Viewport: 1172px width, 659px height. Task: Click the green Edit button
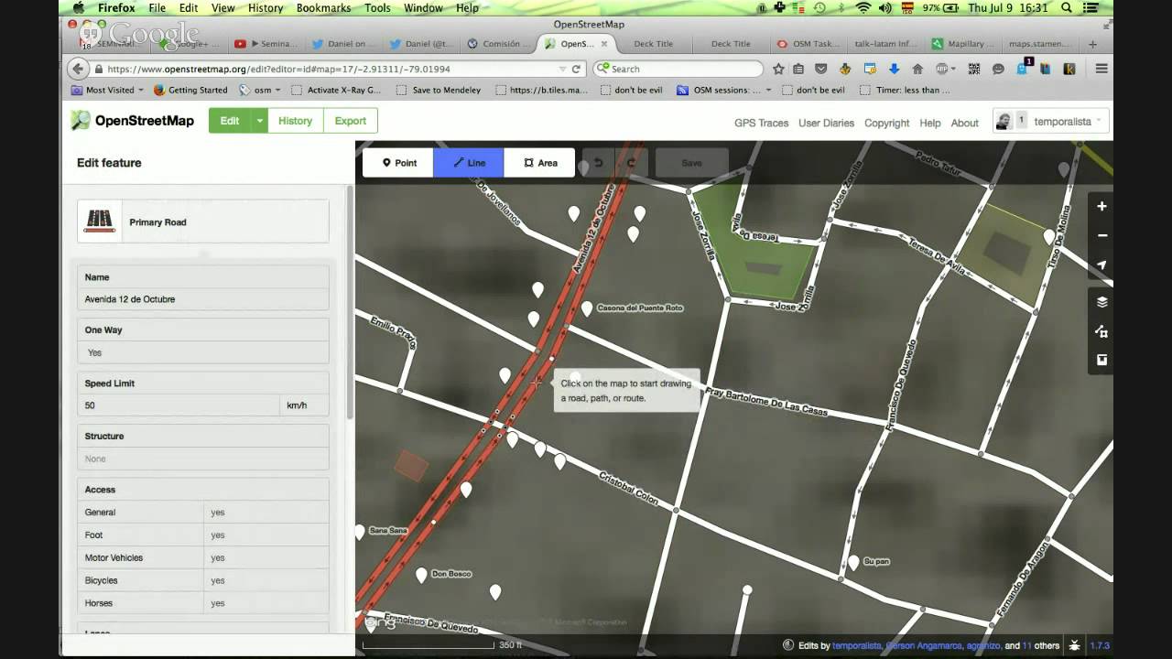(230, 121)
